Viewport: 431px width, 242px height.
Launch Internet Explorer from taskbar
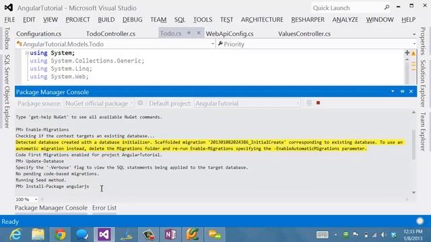(x=15, y=235)
